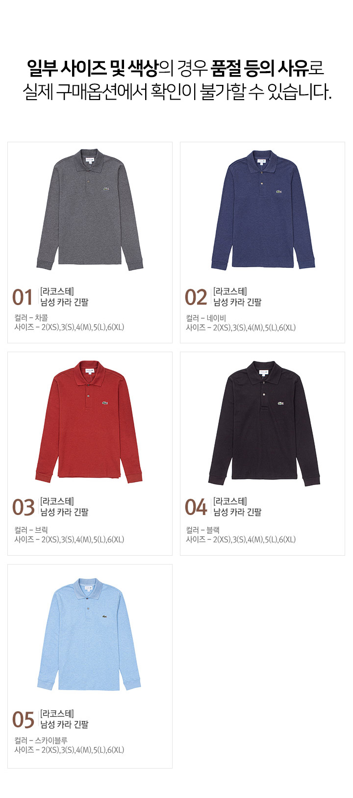Select the navy long-sleeve polo image

263,209
